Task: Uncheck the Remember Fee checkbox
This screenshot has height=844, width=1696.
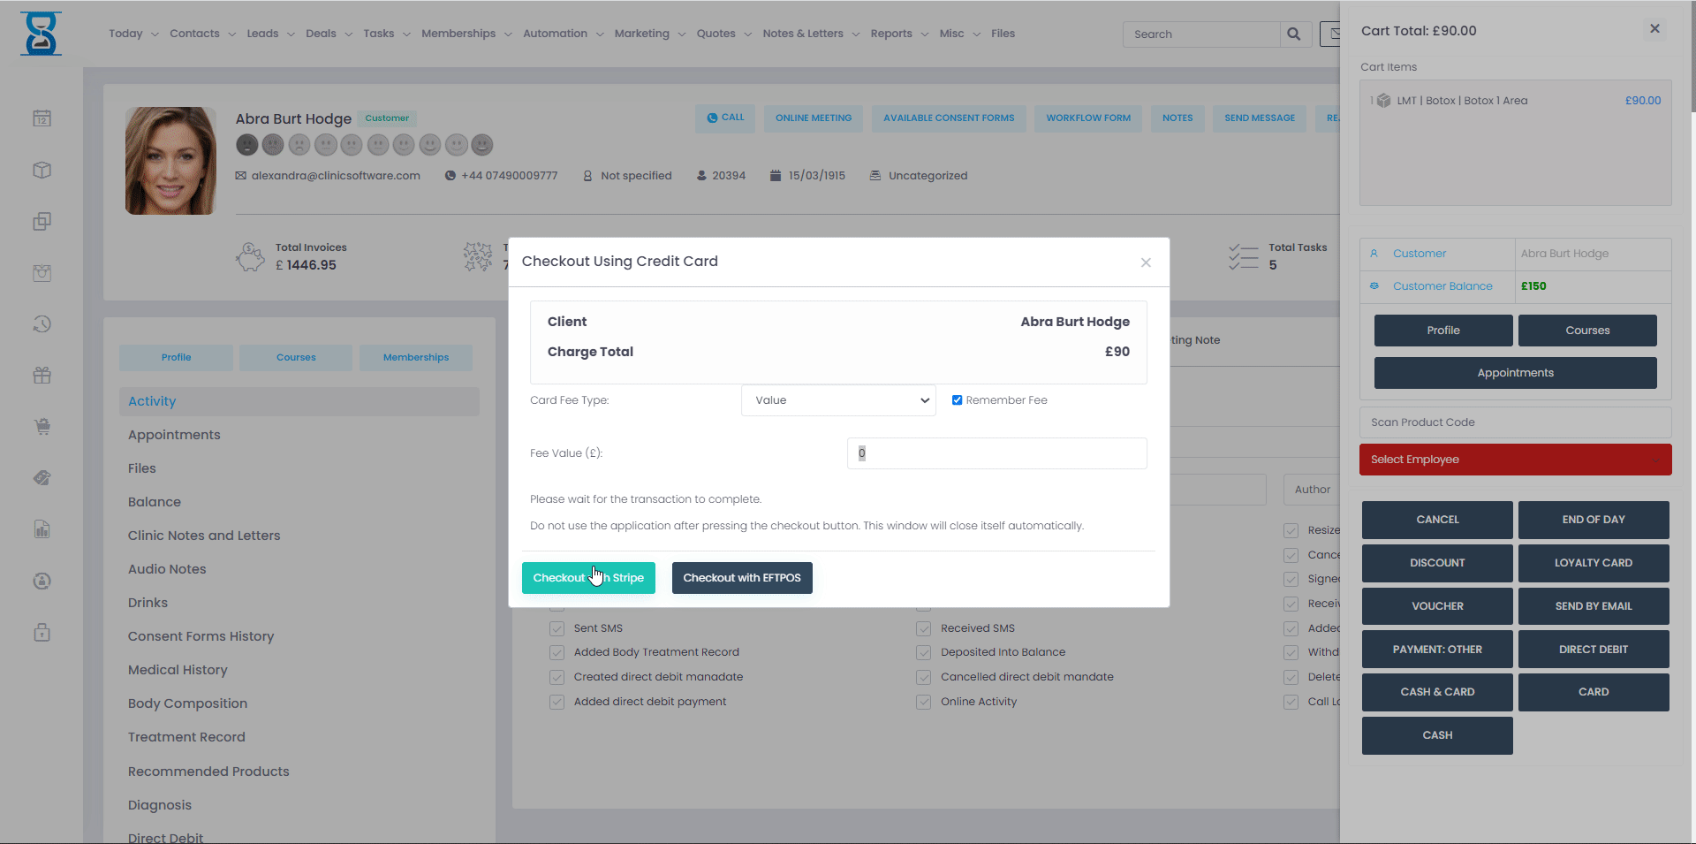Action: [x=957, y=399]
